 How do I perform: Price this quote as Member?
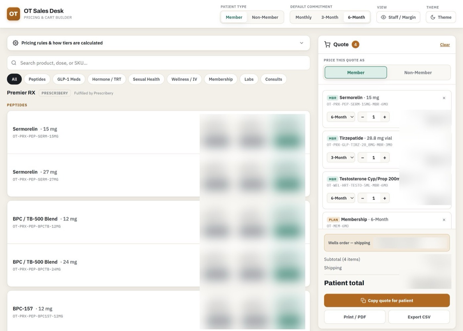pyautogui.click(x=356, y=72)
